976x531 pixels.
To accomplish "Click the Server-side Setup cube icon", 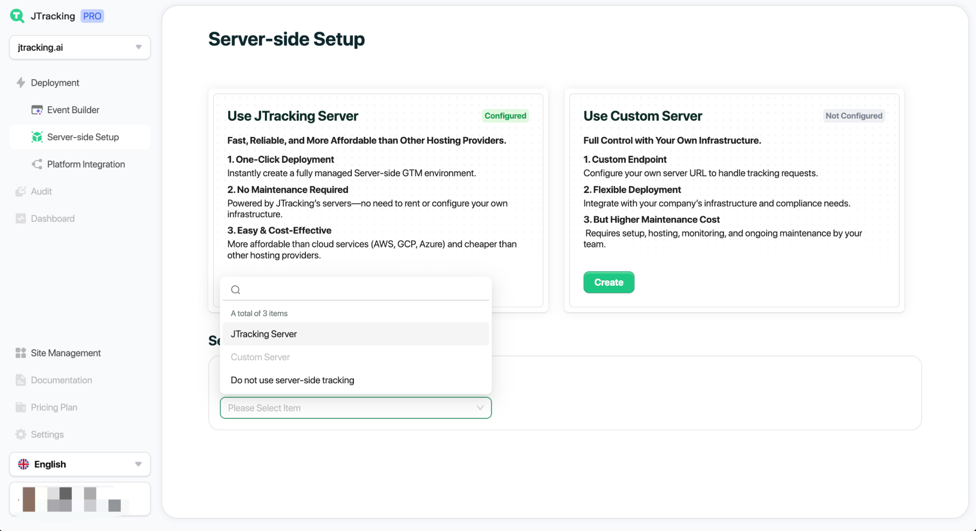I will [37, 137].
